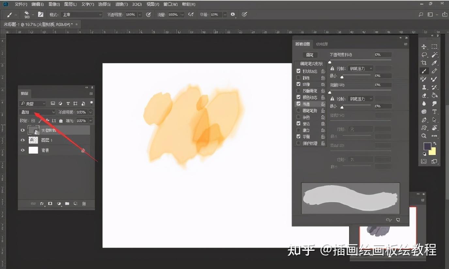Click the document title tab above canvas
The height and width of the screenshot is (269, 449).
click(39, 24)
